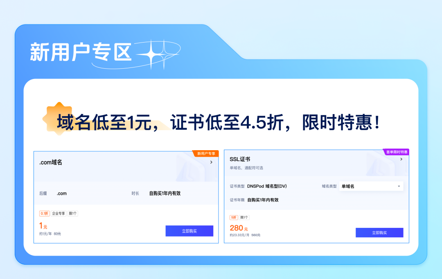The width and height of the screenshot is (442, 279).
Task: Click the 限1个 tag on SSL证书 card
Action: click(244, 218)
